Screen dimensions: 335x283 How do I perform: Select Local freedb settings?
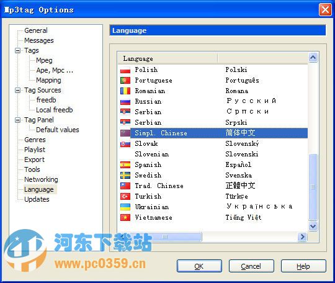pyautogui.click(x=55, y=110)
